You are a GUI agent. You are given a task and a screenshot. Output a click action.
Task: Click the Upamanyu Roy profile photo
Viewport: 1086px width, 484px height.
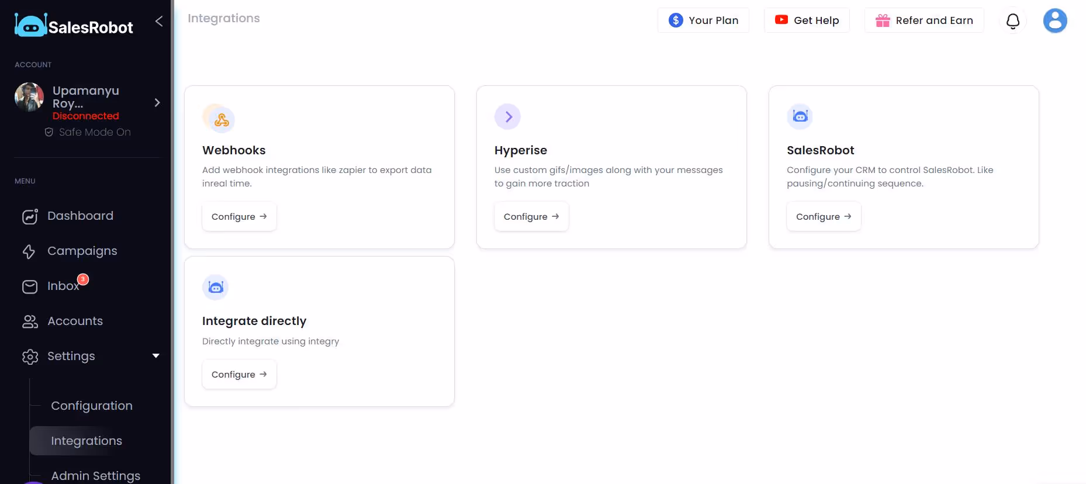point(29,97)
